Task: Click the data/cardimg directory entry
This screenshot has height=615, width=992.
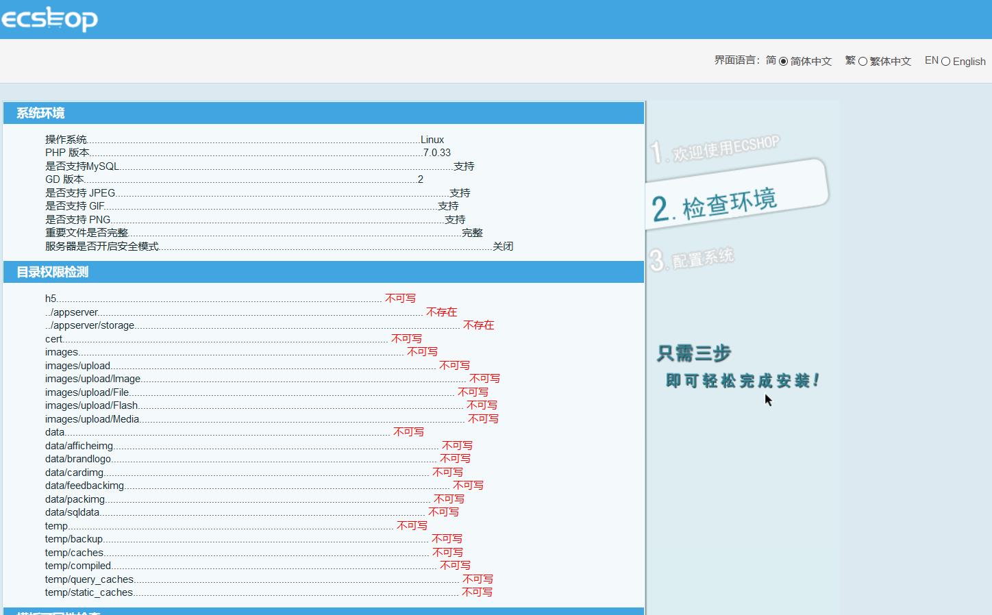Action: (75, 473)
